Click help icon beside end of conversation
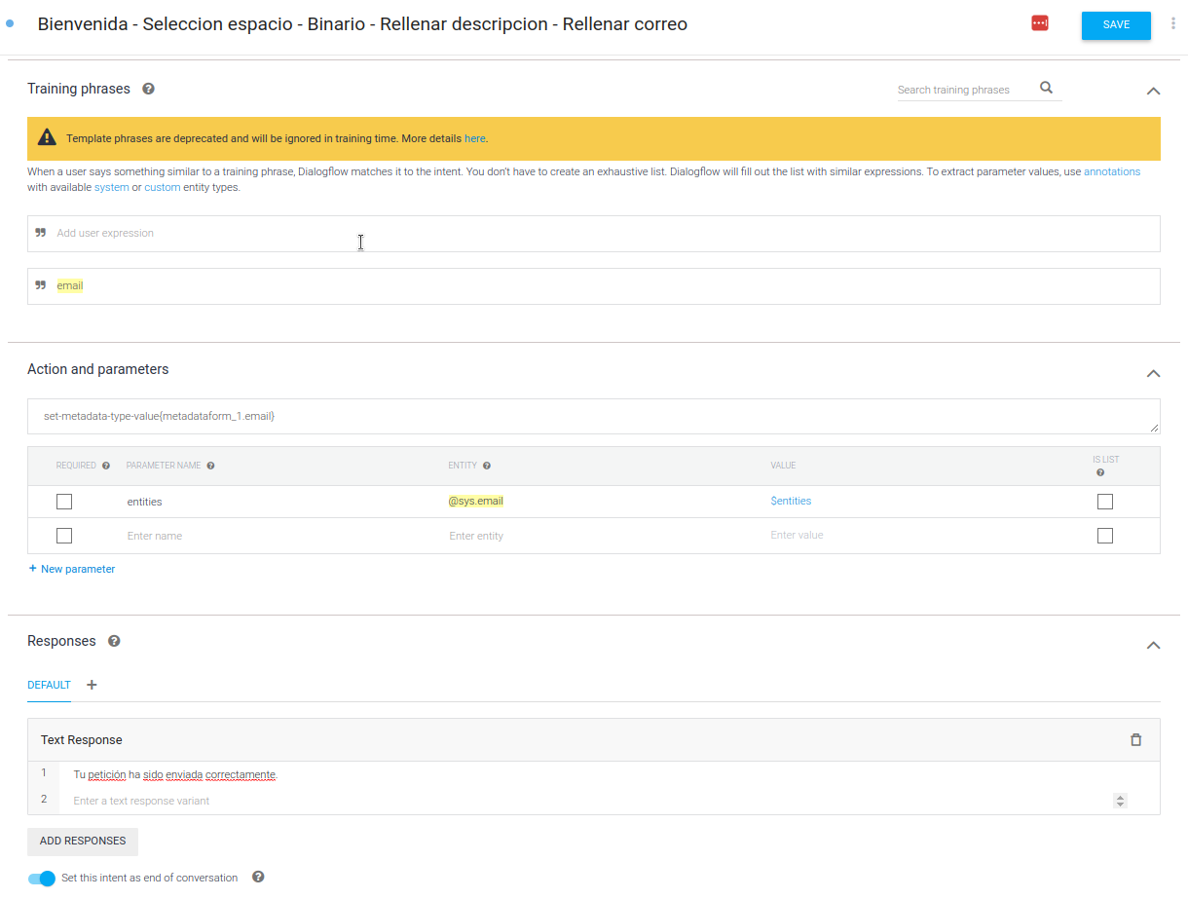 (x=258, y=877)
